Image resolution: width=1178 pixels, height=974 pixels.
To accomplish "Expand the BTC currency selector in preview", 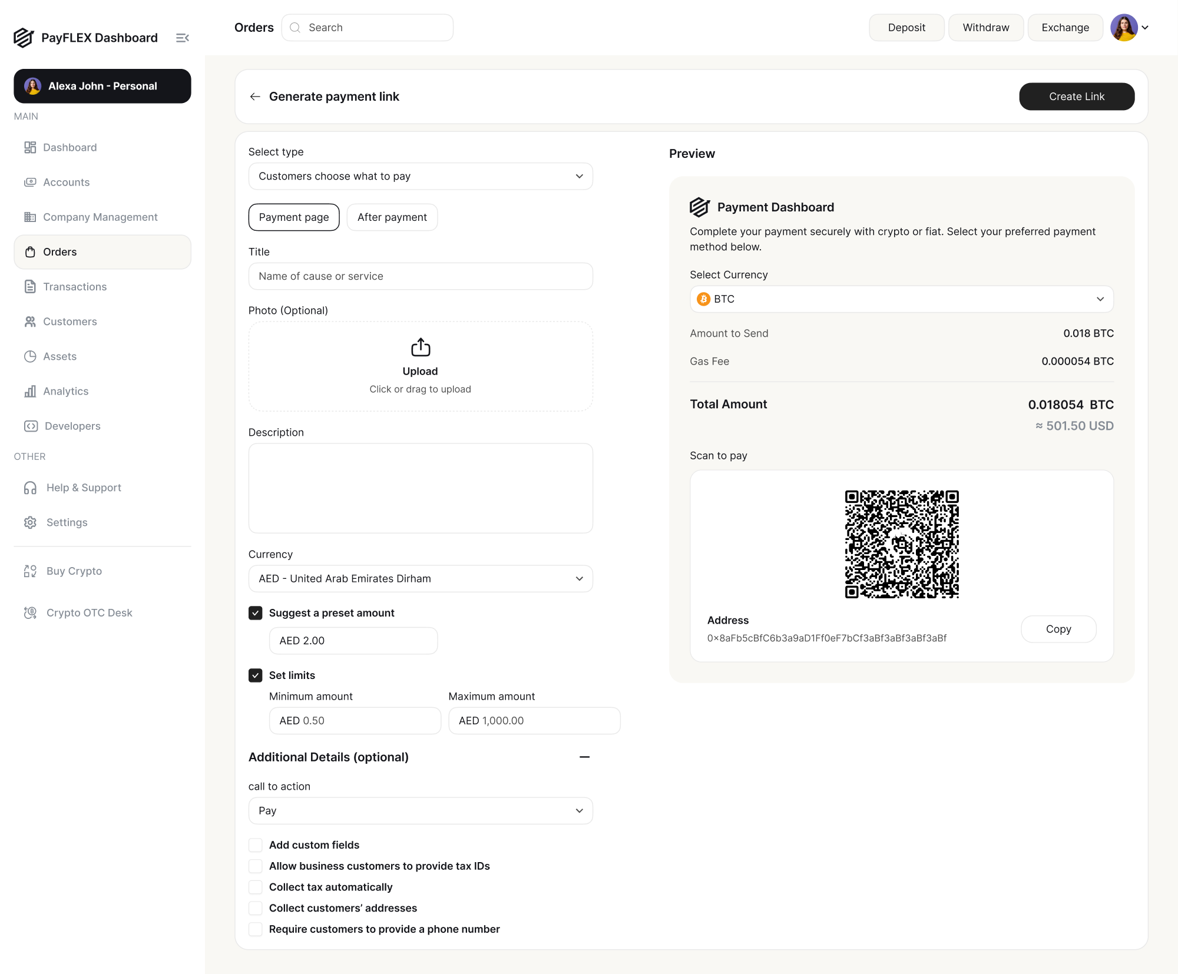I will [x=901, y=299].
